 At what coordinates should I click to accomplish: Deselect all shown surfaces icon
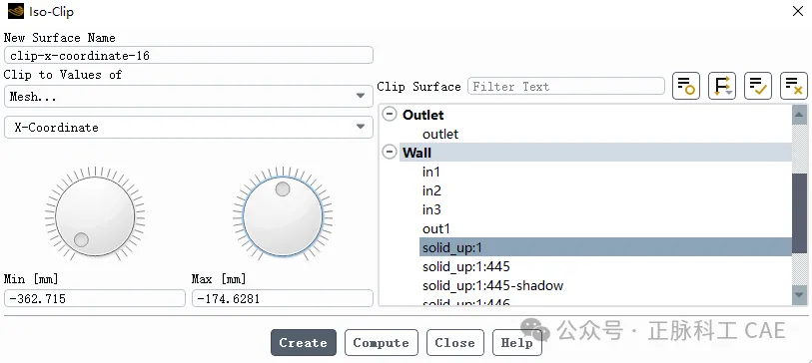[794, 86]
